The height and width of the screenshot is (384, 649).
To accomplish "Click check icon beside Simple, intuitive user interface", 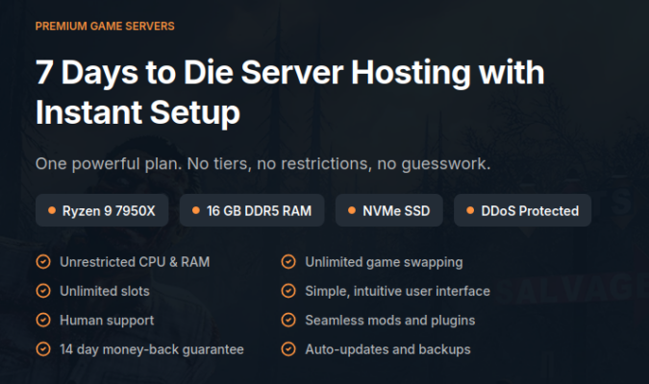I will tap(288, 291).
